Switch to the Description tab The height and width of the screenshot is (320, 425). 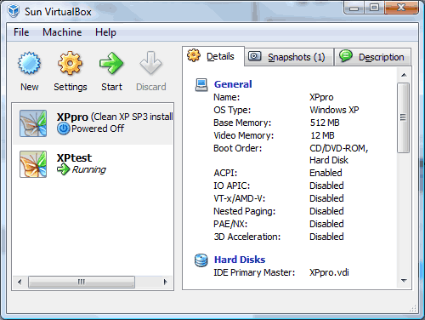pyautogui.click(x=372, y=57)
